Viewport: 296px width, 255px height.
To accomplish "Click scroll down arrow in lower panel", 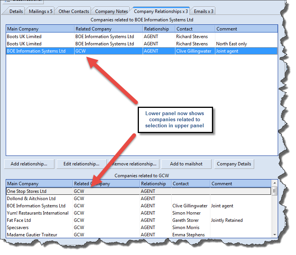I will coord(275,235).
